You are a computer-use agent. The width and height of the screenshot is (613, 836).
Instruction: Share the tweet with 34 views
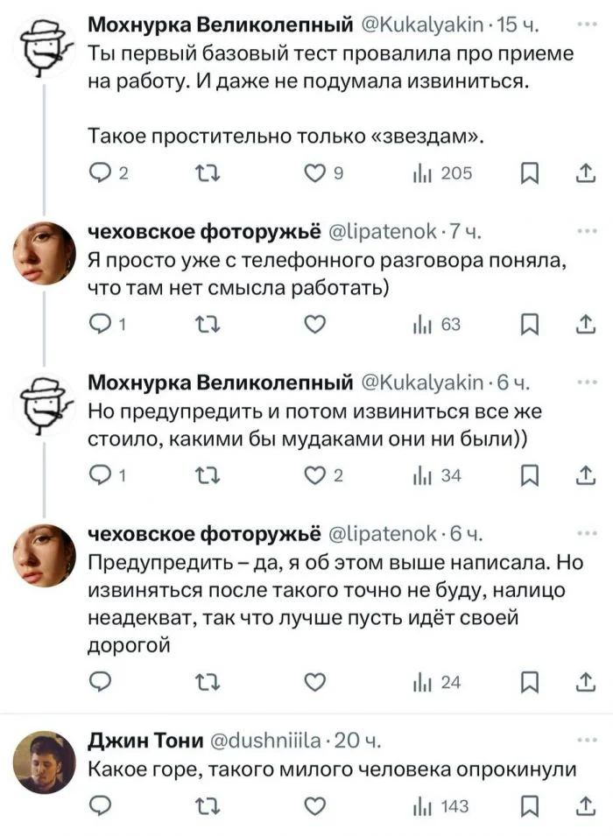pyautogui.click(x=582, y=476)
